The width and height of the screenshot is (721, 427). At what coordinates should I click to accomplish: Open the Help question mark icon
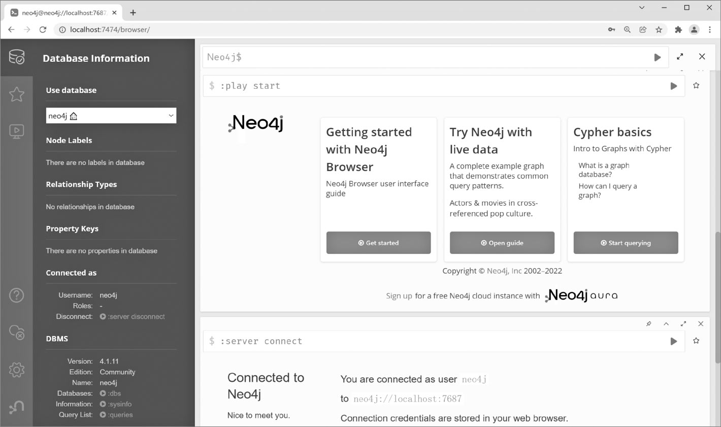(17, 295)
